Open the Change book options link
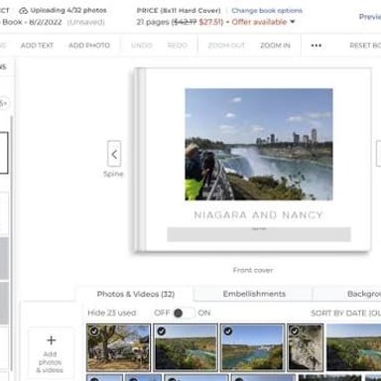The image size is (381, 381). [267, 11]
